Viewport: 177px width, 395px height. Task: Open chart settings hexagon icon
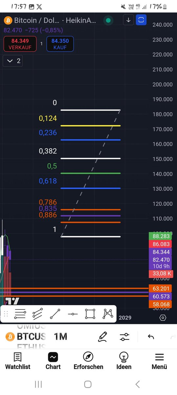click(163, 318)
